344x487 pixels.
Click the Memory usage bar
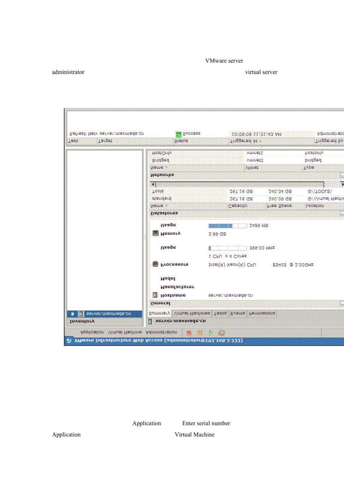[x=227, y=226]
